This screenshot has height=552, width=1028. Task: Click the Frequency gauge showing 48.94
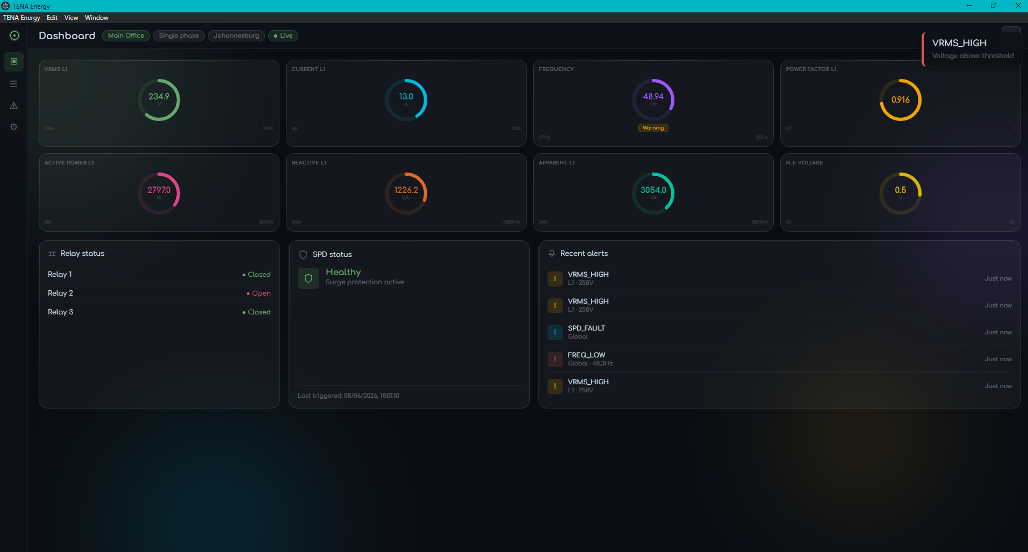tap(653, 100)
